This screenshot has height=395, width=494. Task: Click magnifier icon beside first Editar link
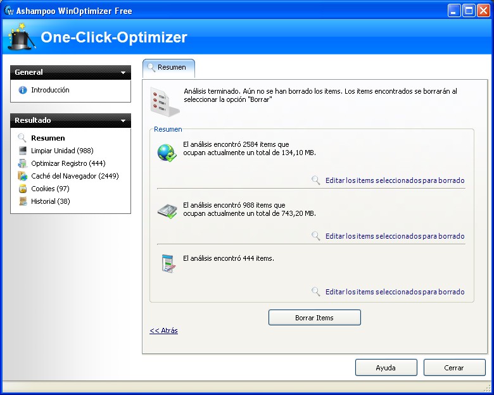(x=315, y=180)
